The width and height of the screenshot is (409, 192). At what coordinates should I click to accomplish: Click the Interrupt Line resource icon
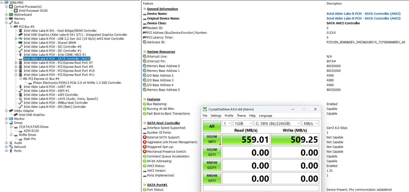click(145, 56)
